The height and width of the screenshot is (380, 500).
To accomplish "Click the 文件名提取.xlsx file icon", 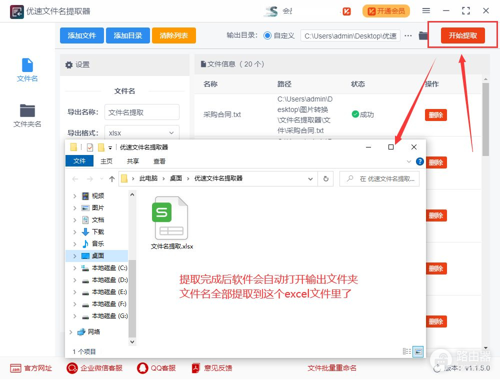I will coord(171,218).
